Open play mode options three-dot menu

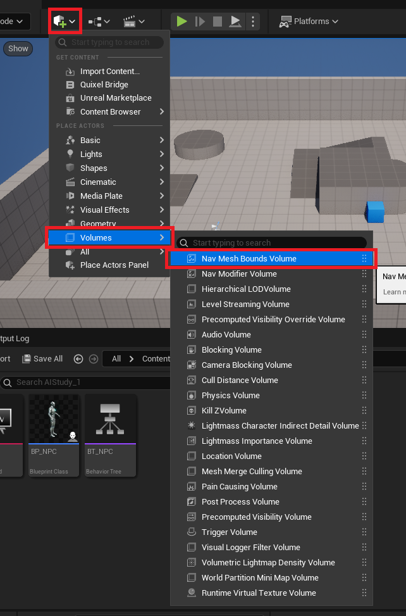click(253, 22)
